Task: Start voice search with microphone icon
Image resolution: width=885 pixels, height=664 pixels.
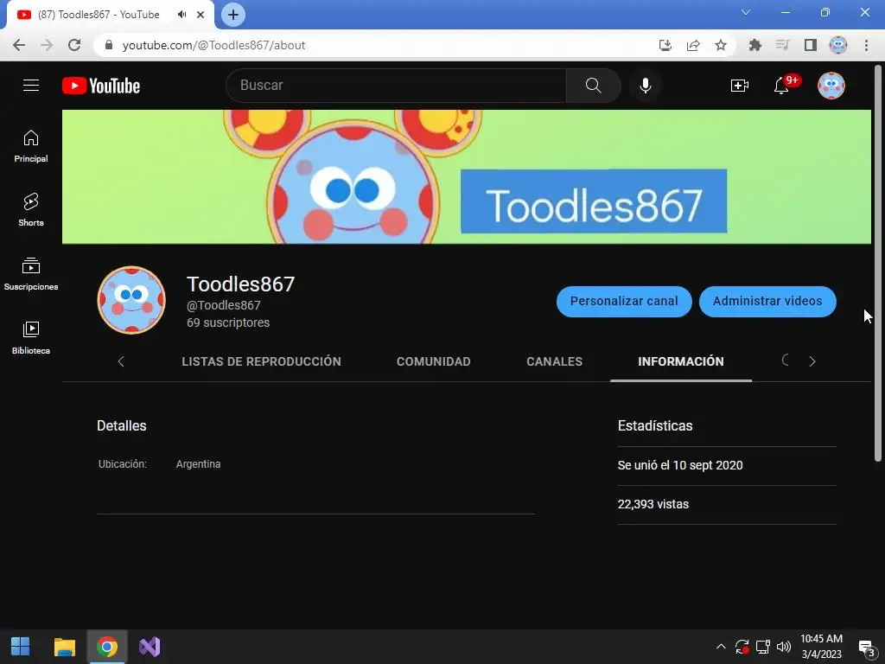Action: [645, 86]
